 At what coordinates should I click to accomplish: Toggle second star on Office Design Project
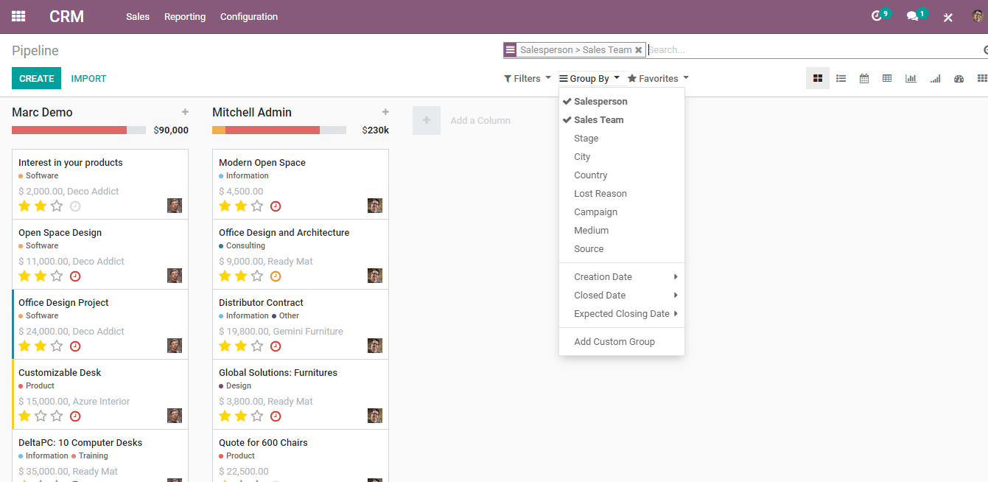point(41,346)
